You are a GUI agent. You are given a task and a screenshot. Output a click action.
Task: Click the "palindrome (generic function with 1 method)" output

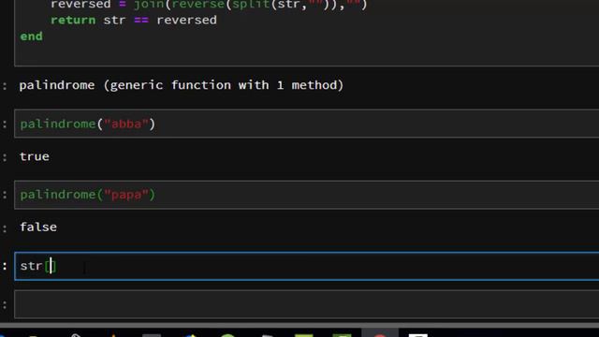(x=182, y=85)
